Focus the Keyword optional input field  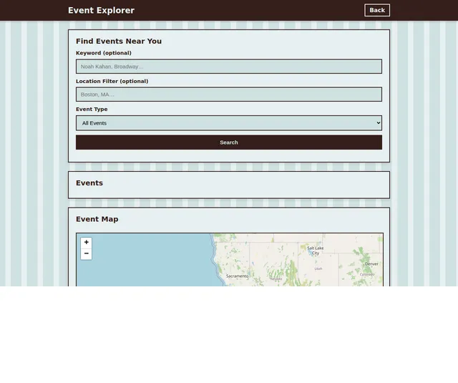pos(229,67)
